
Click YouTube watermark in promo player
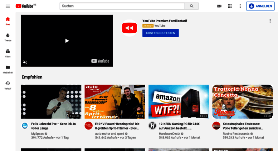click(100, 61)
